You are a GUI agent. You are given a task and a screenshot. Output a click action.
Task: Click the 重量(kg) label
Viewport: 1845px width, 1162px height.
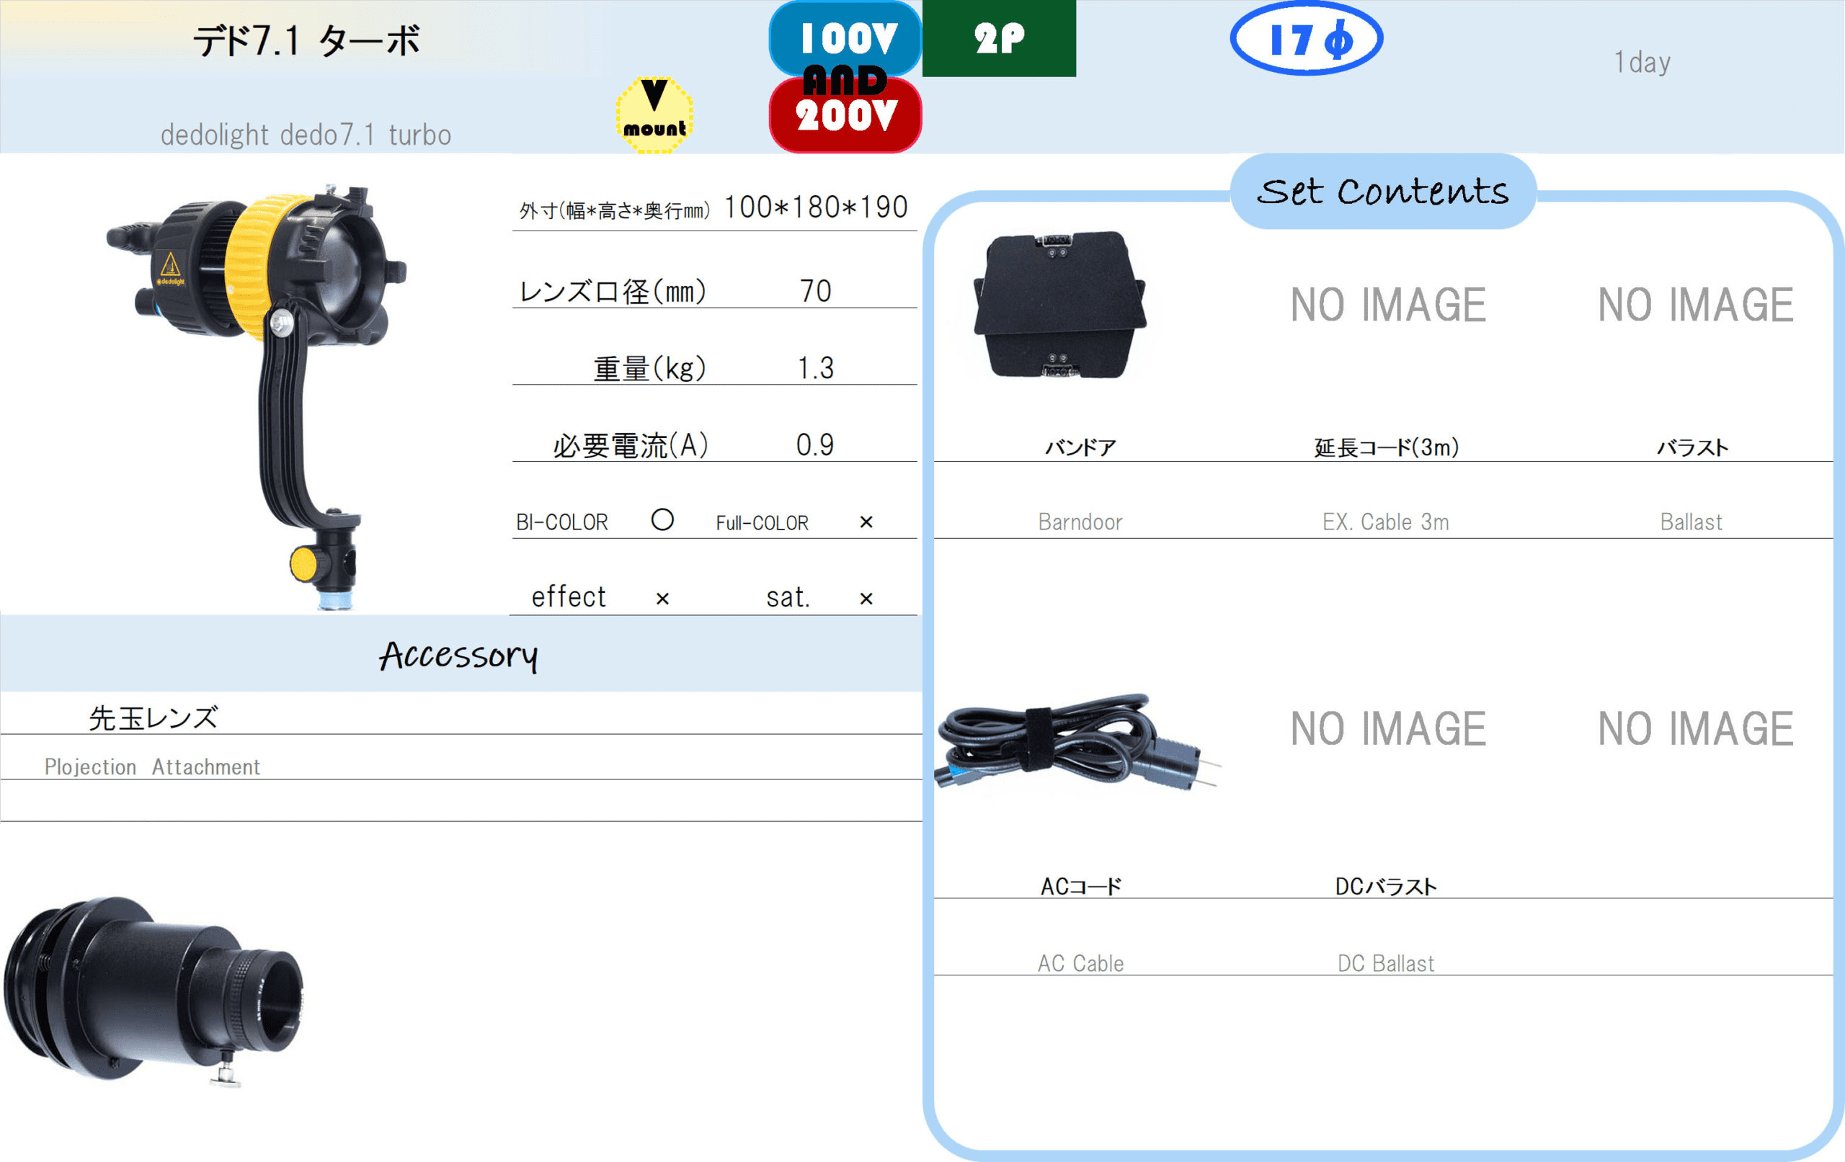650,368
